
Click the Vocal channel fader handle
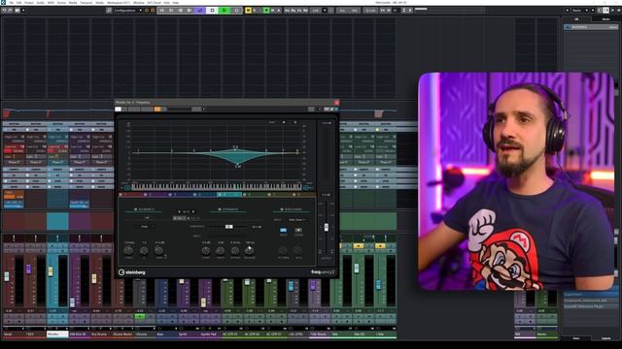click(x=7, y=276)
